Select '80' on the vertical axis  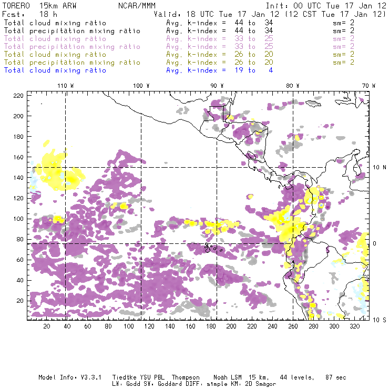pyautogui.click(x=20, y=239)
